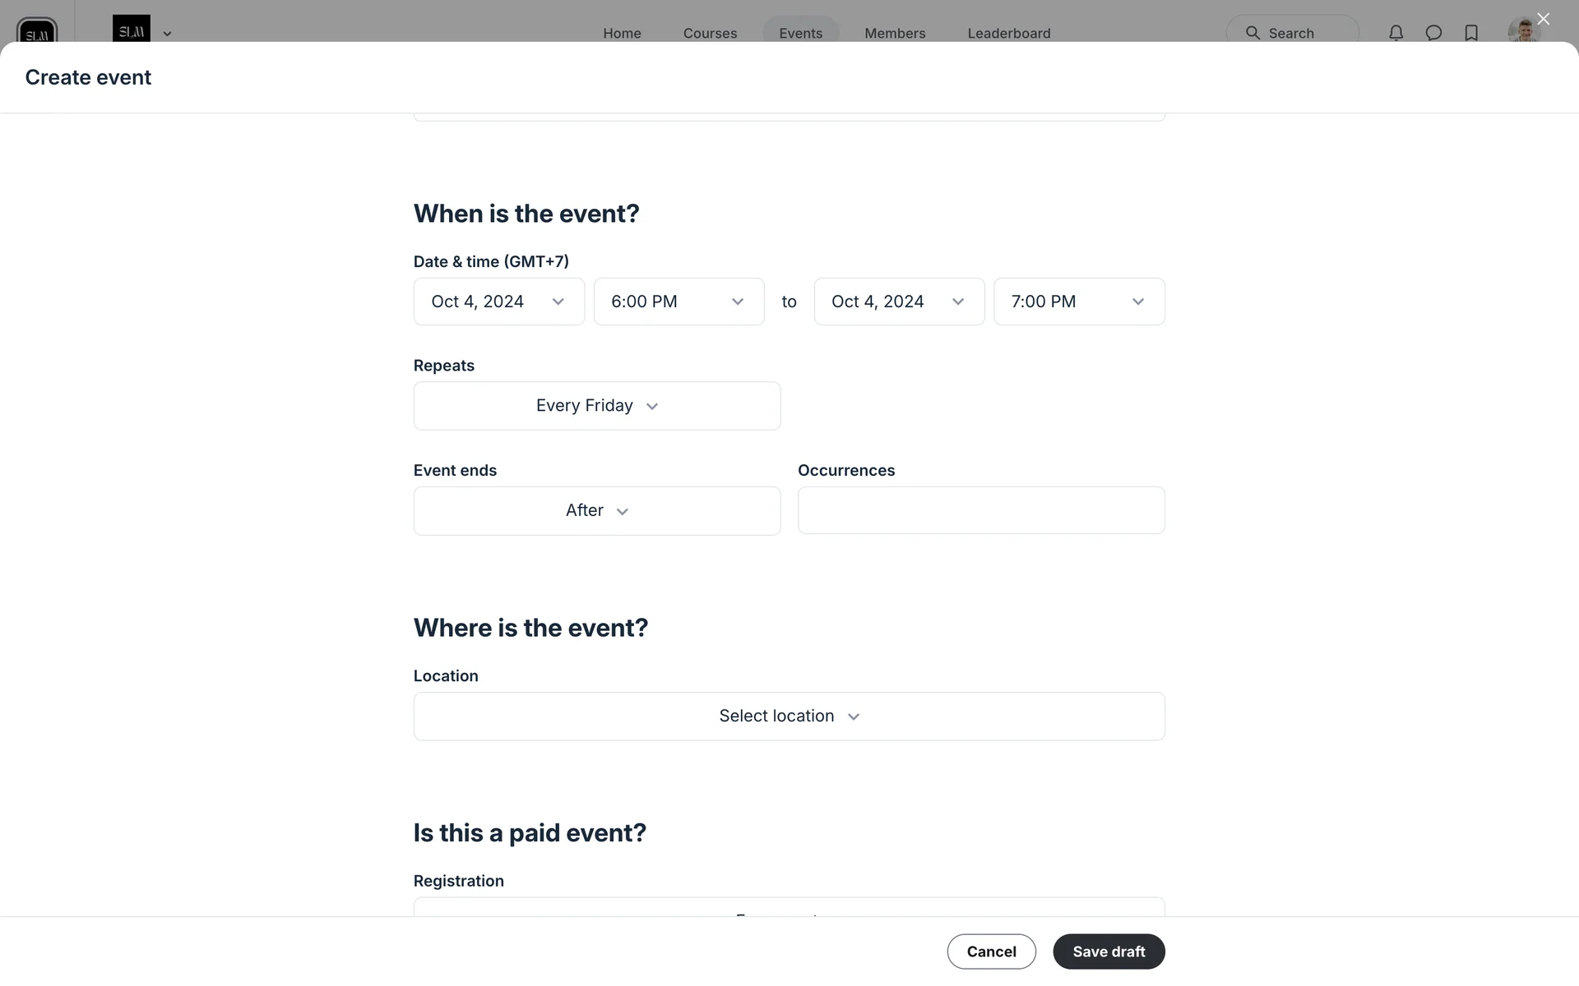1579x986 pixels.
Task: Expand the community switcher chevron
Action: (167, 34)
